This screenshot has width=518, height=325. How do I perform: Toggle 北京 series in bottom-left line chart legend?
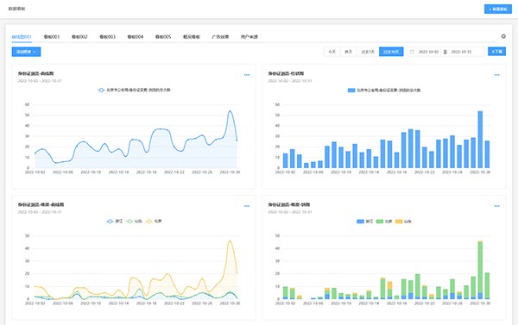point(154,221)
